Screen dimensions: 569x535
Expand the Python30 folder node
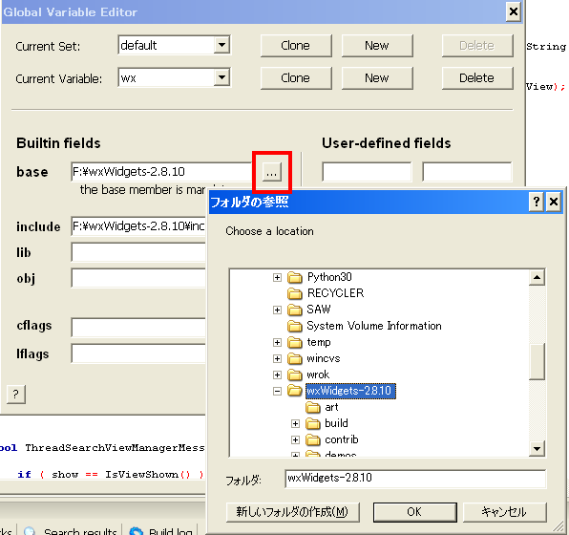point(277,277)
